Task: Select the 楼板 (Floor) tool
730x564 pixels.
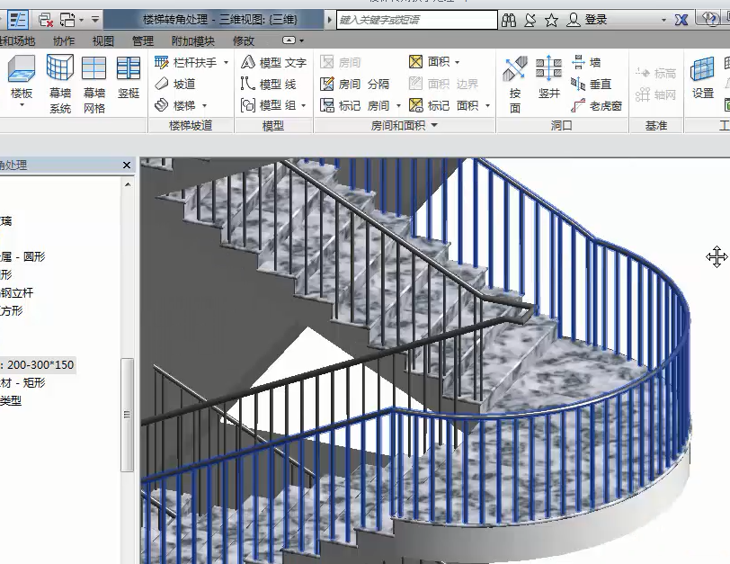Action: point(22,79)
